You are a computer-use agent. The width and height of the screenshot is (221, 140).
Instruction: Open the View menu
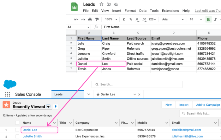click(105, 11)
